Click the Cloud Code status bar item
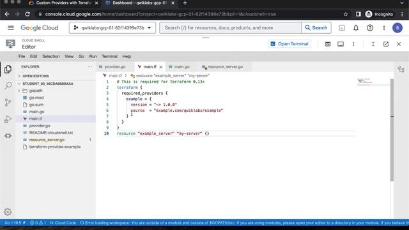Image resolution: width=409 pixels, height=230 pixels. pos(63,223)
